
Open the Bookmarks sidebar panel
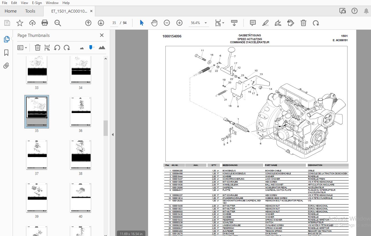click(x=6, y=53)
